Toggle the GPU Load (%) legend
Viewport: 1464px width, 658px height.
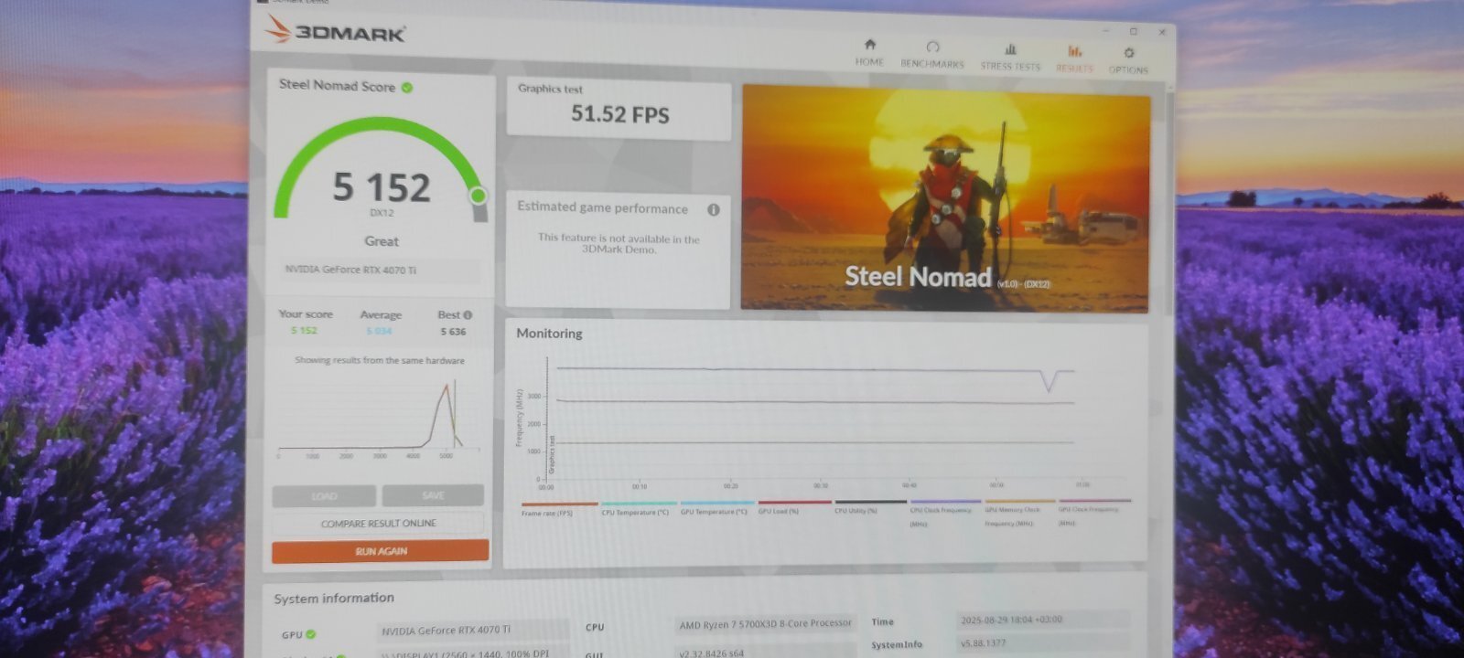click(x=793, y=506)
